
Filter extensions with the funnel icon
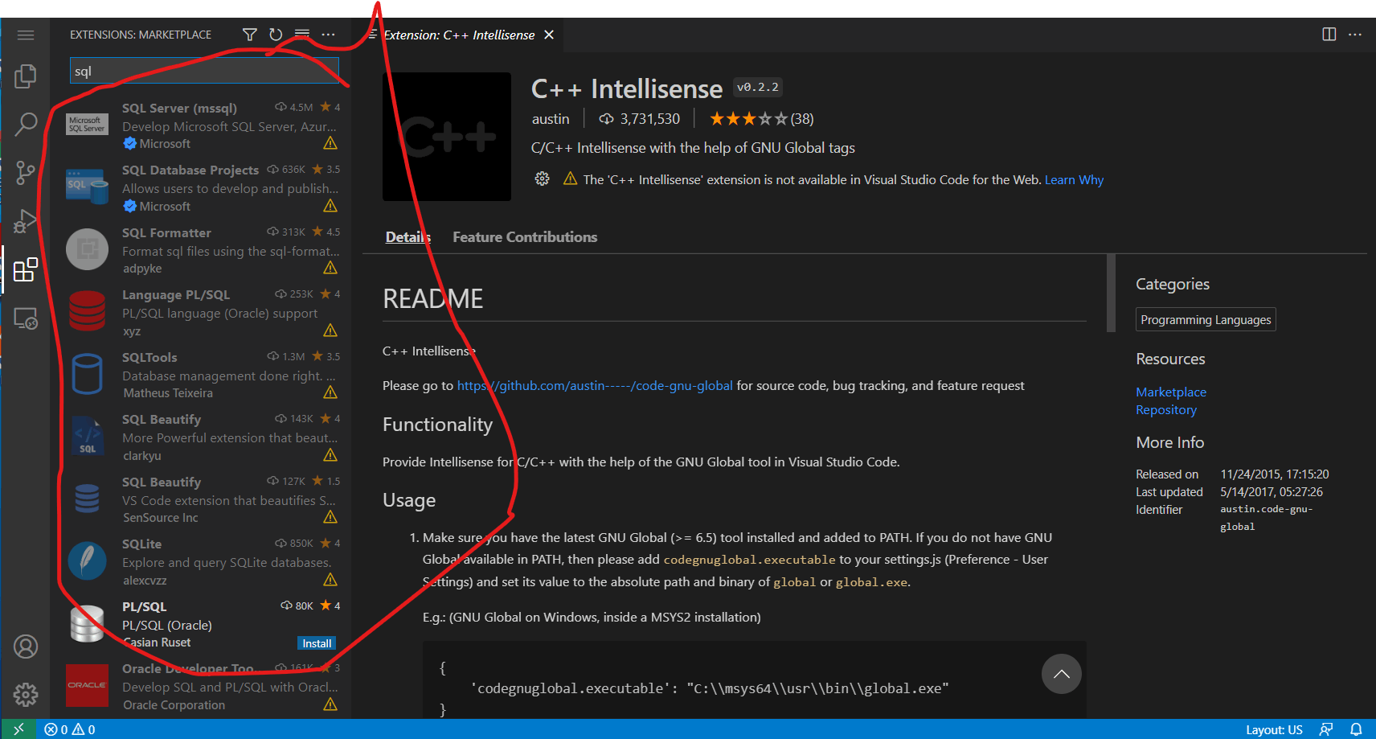(x=250, y=35)
